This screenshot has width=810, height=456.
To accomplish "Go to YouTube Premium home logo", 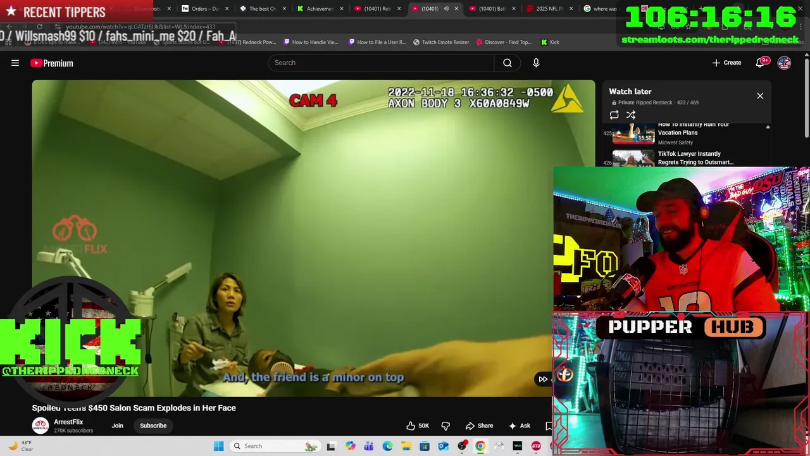I will coord(52,63).
